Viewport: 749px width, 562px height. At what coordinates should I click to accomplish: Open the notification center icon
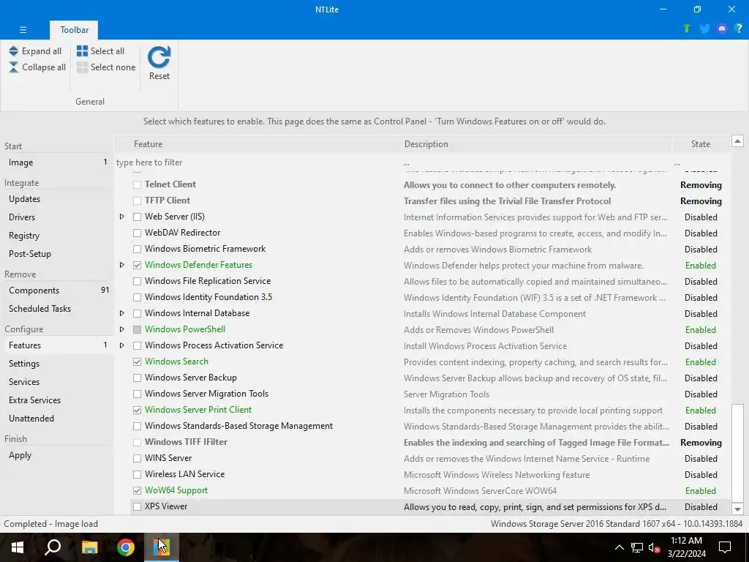pyautogui.click(x=725, y=547)
